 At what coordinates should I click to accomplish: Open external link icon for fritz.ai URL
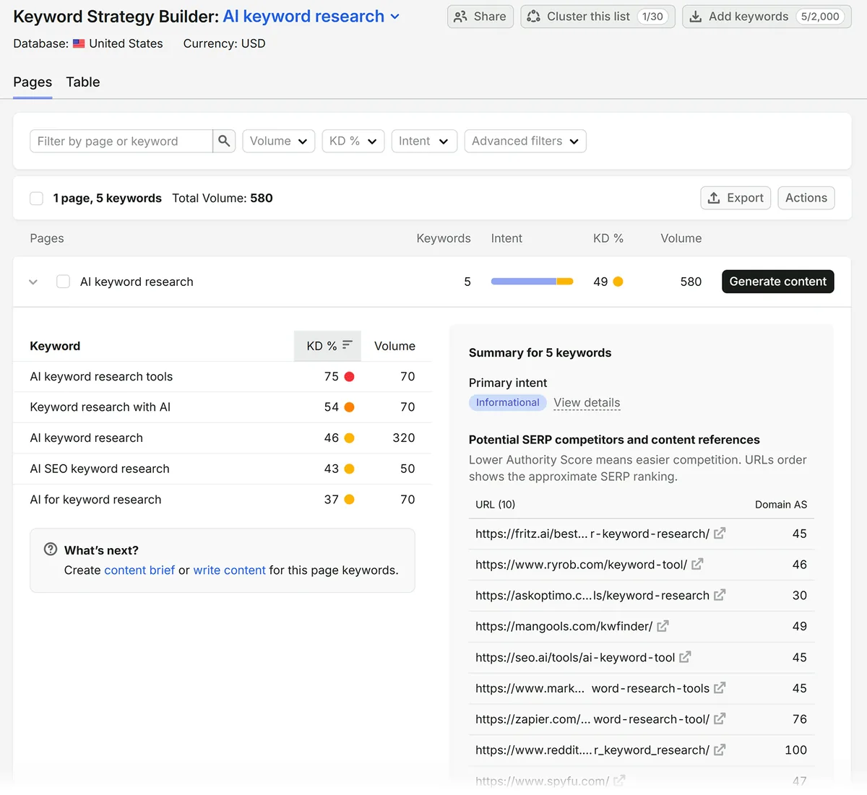click(720, 533)
